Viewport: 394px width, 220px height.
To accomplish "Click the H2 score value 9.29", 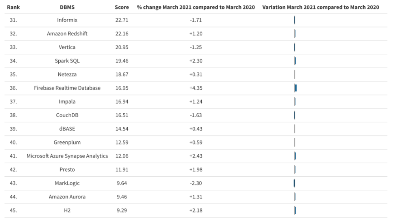I will coord(122,211).
